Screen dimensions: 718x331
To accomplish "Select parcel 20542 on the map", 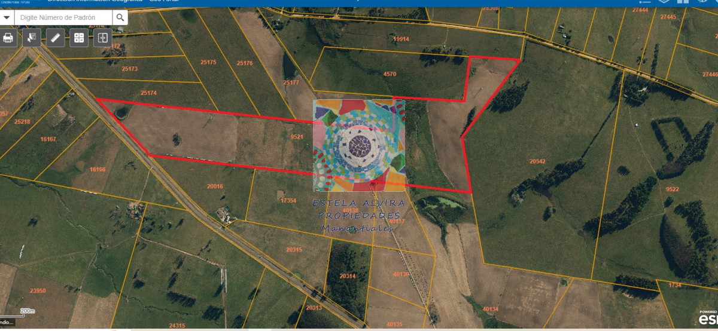I will [x=537, y=161].
